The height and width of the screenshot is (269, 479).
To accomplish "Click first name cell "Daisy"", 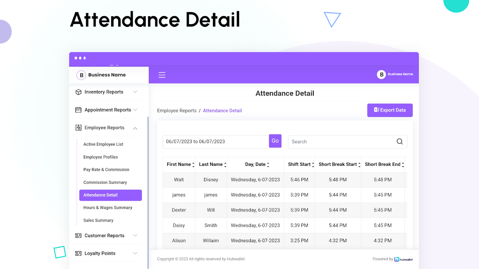I will pos(179,226).
